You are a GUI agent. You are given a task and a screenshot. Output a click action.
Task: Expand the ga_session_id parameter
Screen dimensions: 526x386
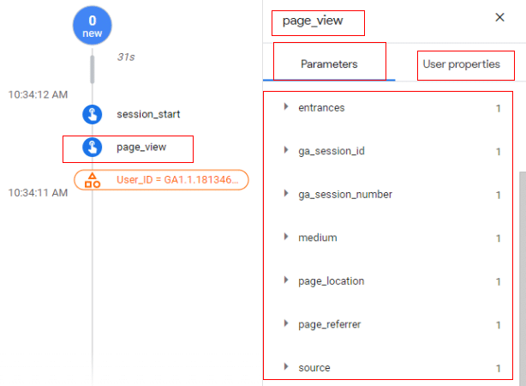click(286, 151)
